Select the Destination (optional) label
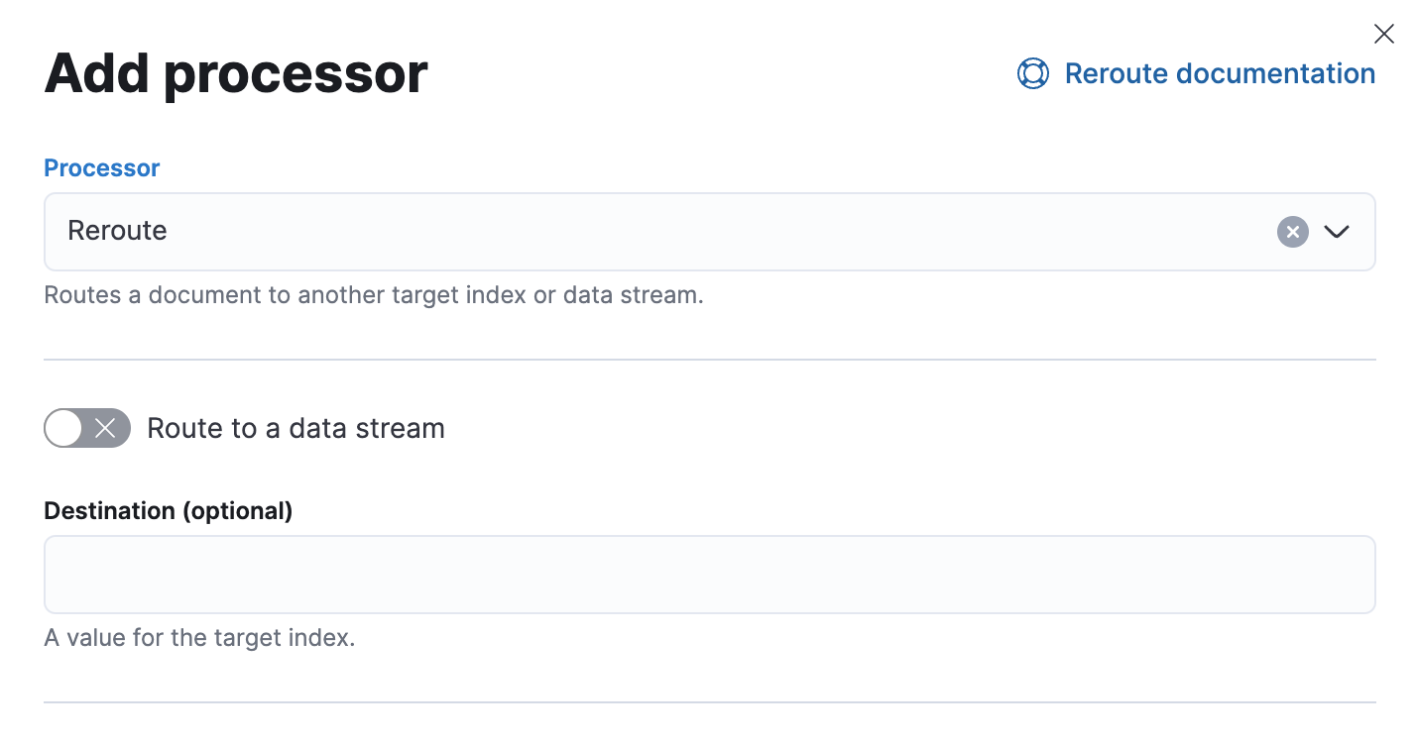Image resolution: width=1416 pixels, height=743 pixels. point(168,510)
